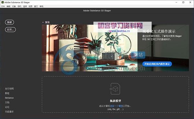This screenshot has width=194, height=119.
Task: Open the 发行说明 link
Action: 9,89
